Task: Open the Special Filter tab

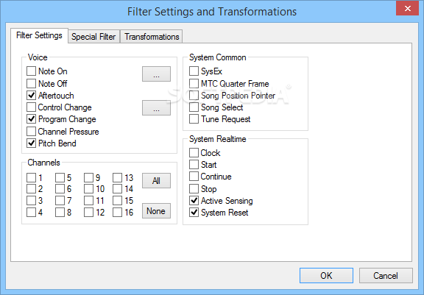Action: coord(93,37)
